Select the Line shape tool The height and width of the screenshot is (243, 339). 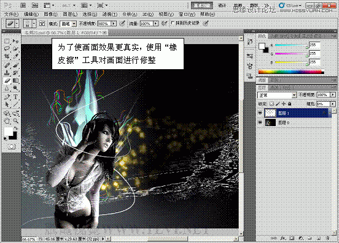coord(15,105)
